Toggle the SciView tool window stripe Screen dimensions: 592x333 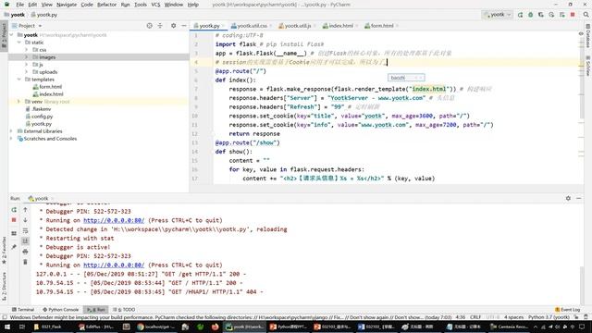point(588,66)
